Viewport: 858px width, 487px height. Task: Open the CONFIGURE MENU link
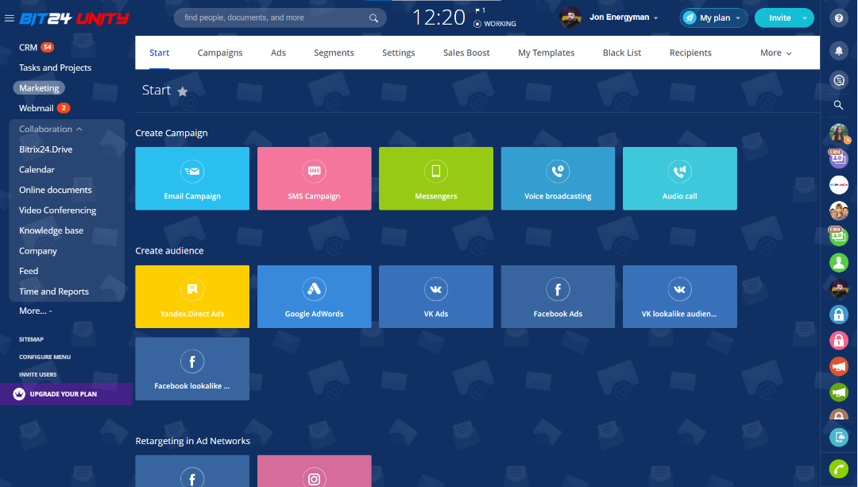[x=44, y=357]
